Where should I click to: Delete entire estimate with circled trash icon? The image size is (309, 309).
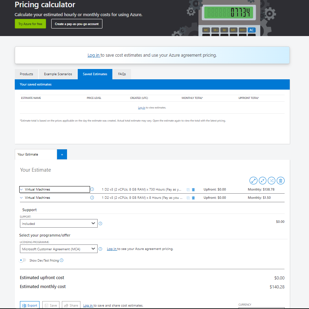click(280, 181)
